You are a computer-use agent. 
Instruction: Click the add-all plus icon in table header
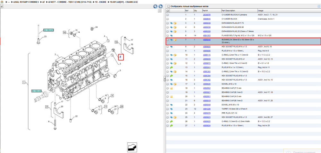168,11
